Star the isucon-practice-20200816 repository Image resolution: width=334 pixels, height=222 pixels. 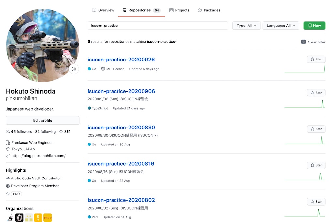pyautogui.click(x=316, y=165)
